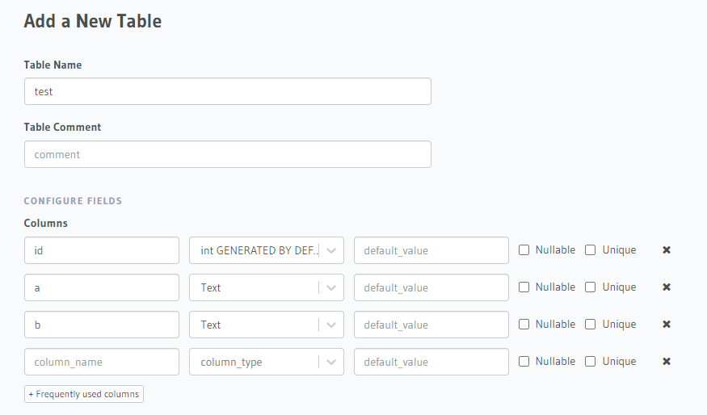Open the Text type dropdown for column b
Viewport: 707px width, 415px height.
pyautogui.click(x=267, y=325)
